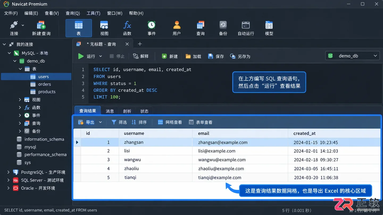
Task: Switch to the 消息 tab
Action: 110,111
